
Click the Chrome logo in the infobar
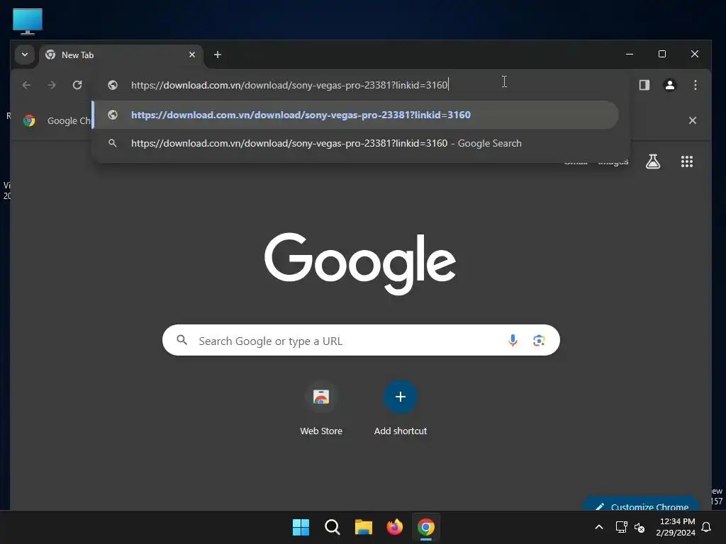point(29,120)
